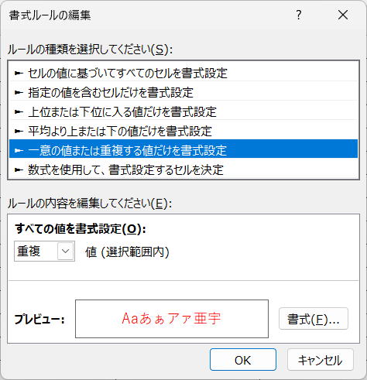
Task: Click the ルールの種類を選択してください(S) label
Action: coord(90,50)
